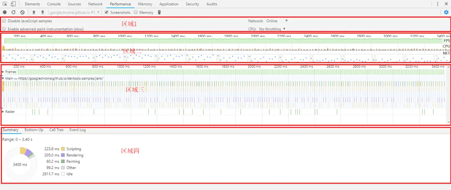Click the 1000 ms overview ruler mark
Viewport: 451px width, 190px height.
124,36
